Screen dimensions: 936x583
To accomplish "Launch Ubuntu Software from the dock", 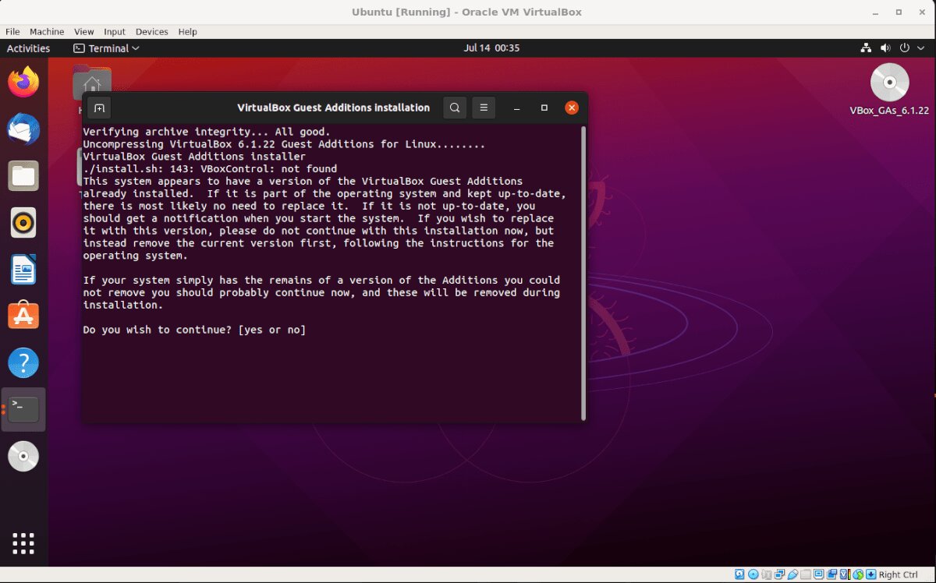I will pos(23,316).
